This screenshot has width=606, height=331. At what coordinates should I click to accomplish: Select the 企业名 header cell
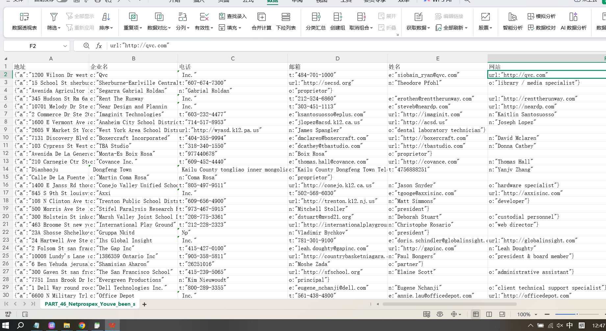pyautogui.click(x=133, y=67)
